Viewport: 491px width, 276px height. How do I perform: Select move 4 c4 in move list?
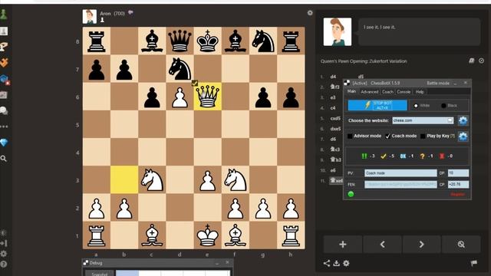pos(333,107)
